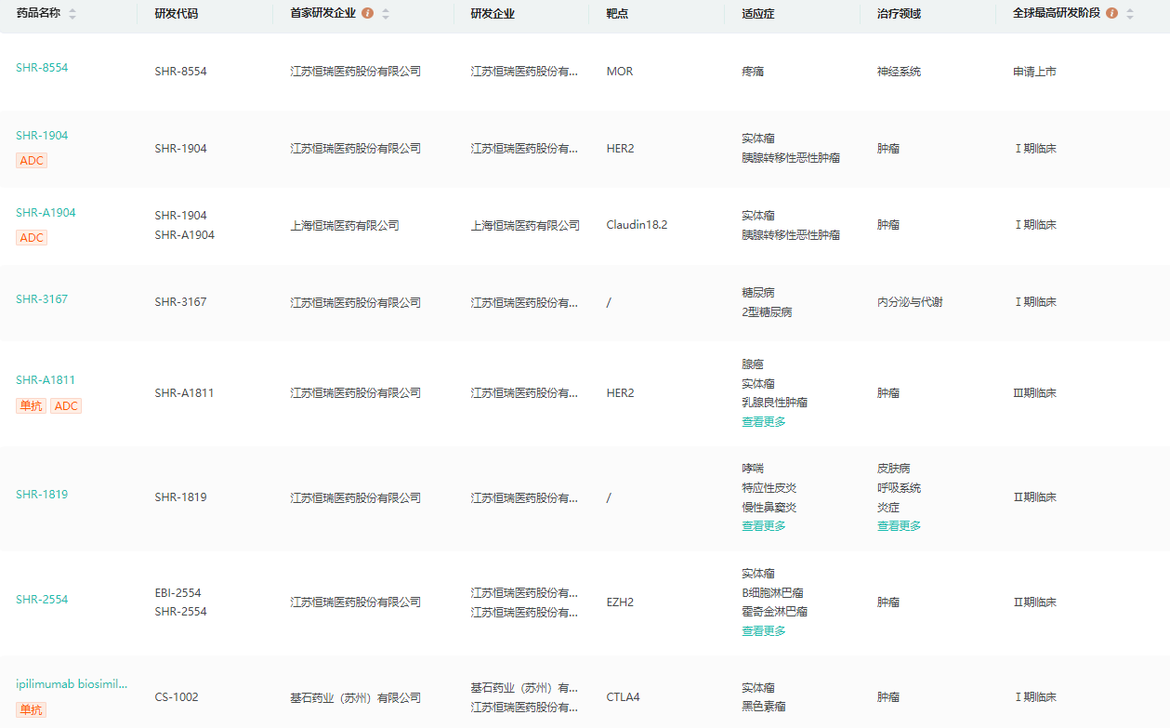
Task: Open drug SHR-1819 link
Action: (x=42, y=495)
